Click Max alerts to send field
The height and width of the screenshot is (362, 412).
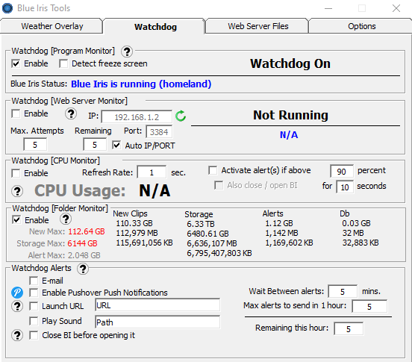click(369, 306)
